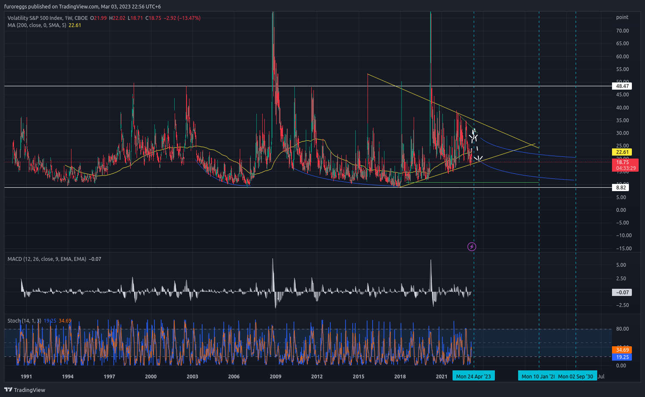
Task: Click the 2009 year label on time axis
Action: pyautogui.click(x=275, y=377)
